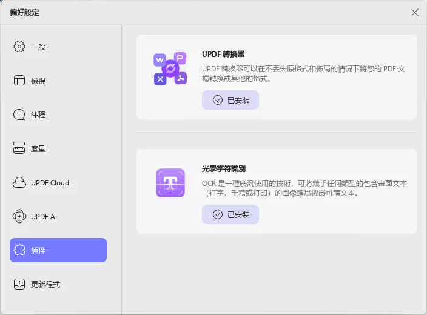Screen dimensions: 427x315
Task: Click the puzzle piece icon beside 插件
Action: click(19, 250)
